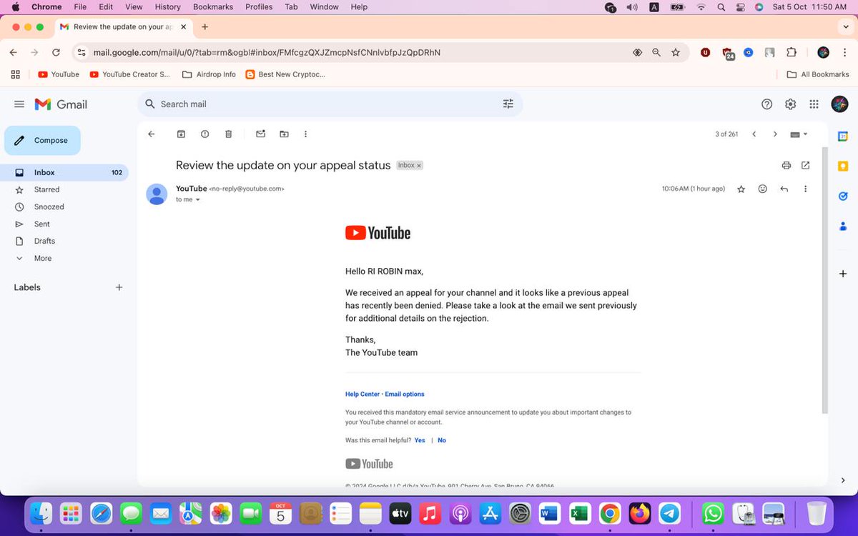
Task: Bookmark this page star icon
Action: point(676,52)
